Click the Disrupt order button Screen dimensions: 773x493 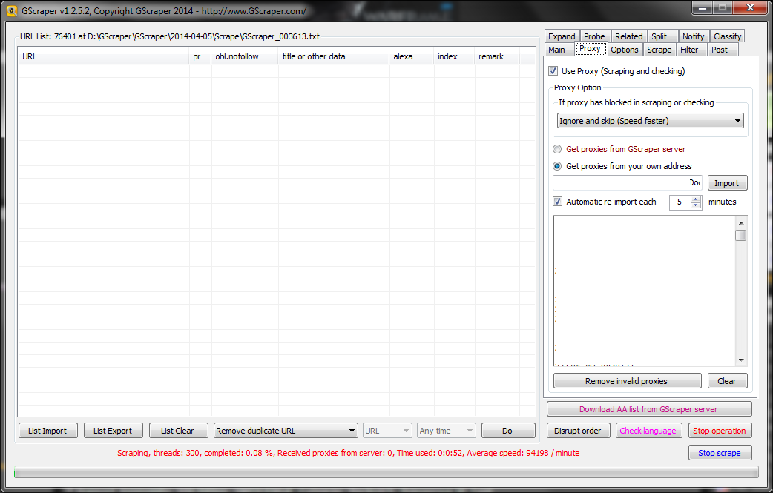pyautogui.click(x=578, y=431)
